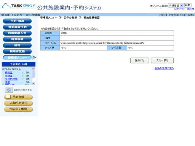Image resolution: width=195 pixels, height=146 pixels.
Task: Open the 研修室 link
Action: (9, 73)
